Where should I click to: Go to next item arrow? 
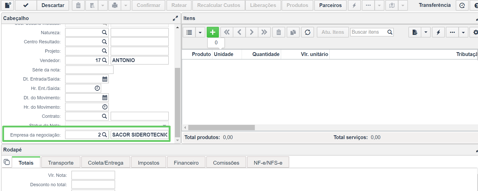click(252, 32)
